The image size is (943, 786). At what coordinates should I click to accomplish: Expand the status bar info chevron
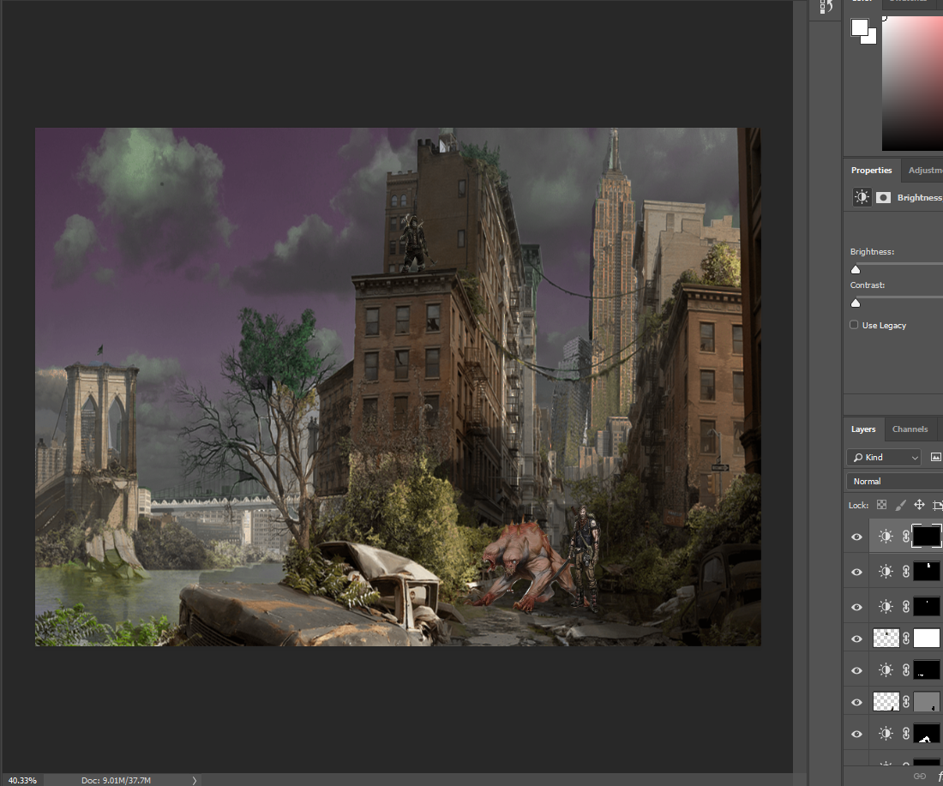(x=195, y=780)
